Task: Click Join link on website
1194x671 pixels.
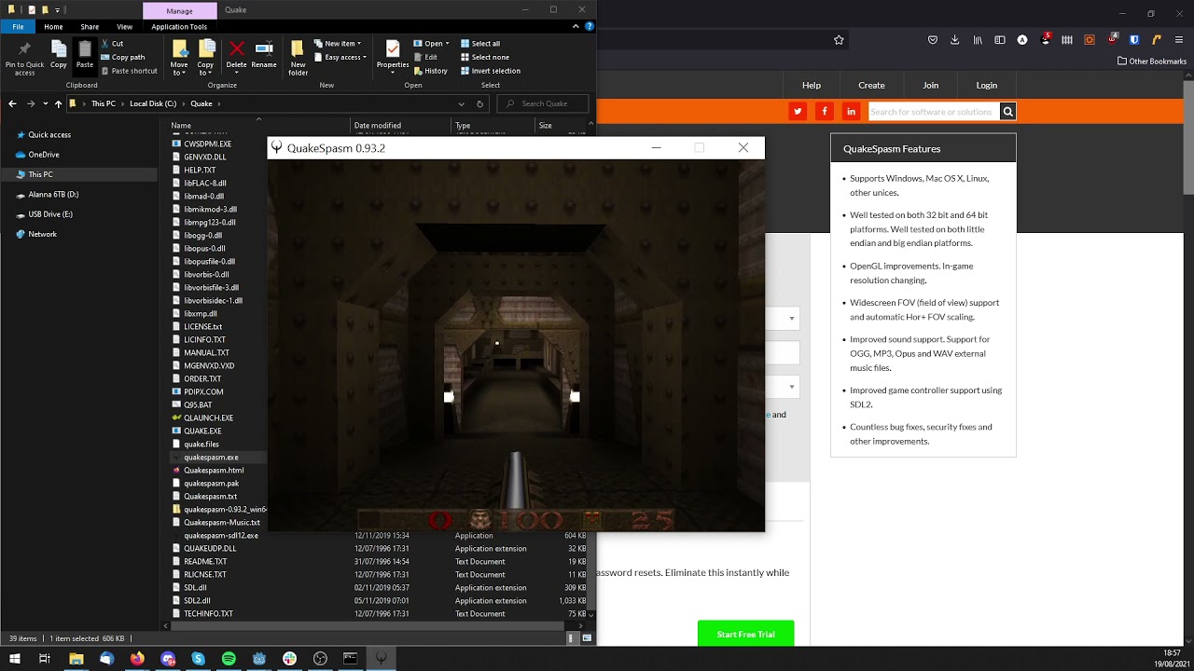Action: point(931,85)
